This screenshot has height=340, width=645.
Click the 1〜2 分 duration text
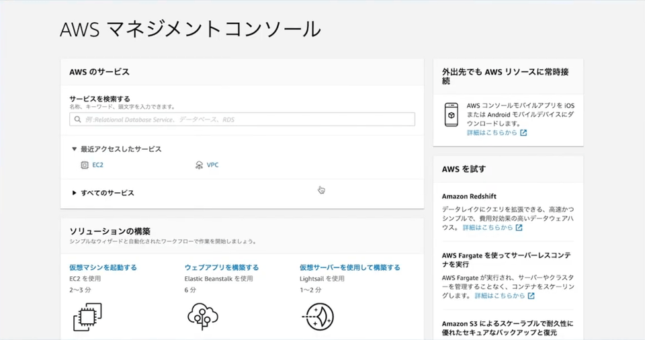310,290
